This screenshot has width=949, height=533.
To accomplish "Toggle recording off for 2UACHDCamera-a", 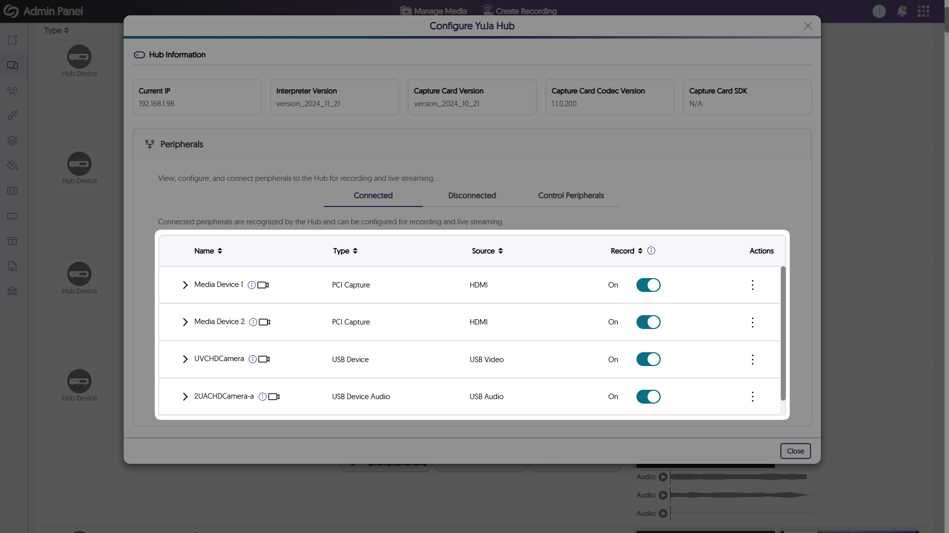I will pyautogui.click(x=648, y=396).
